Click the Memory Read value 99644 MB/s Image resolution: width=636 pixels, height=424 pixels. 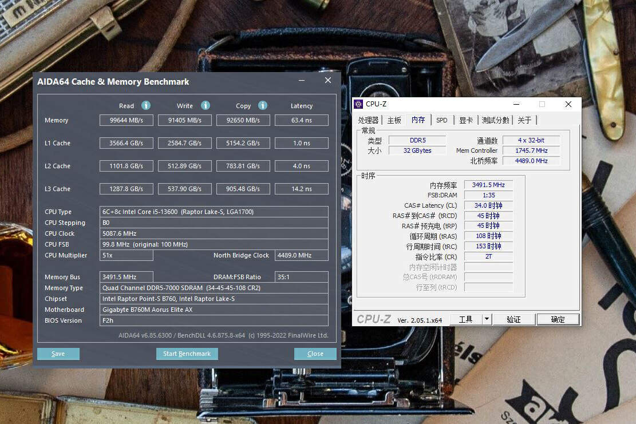127,120
